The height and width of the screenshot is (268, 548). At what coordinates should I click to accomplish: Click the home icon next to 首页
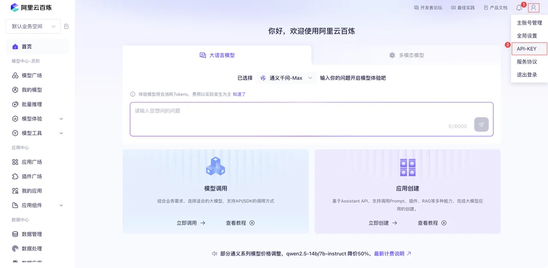point(15,47)
